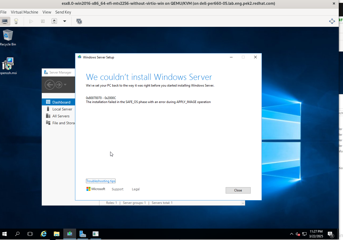Switch to Server Manager taskbar button

82,234
